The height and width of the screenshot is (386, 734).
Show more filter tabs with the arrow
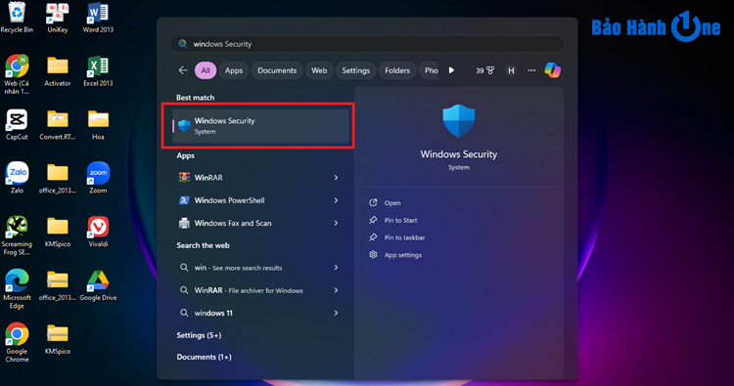coord(451,70)
